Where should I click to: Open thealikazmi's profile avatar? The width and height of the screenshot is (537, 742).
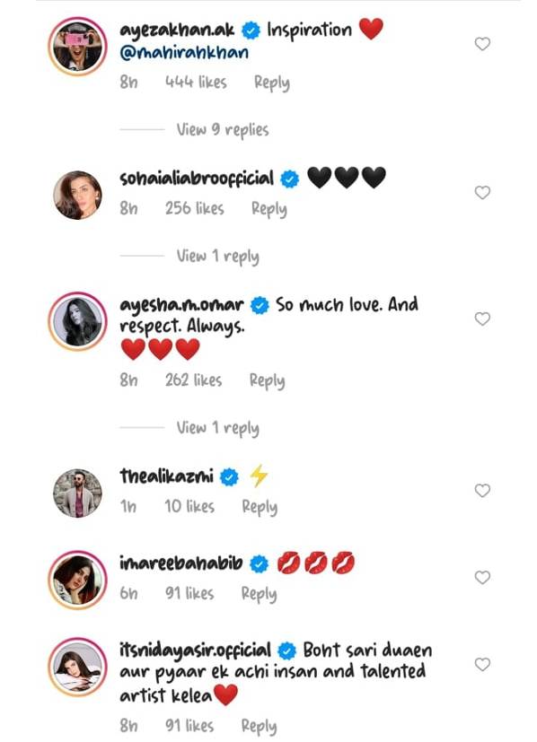tap(77, 493)
